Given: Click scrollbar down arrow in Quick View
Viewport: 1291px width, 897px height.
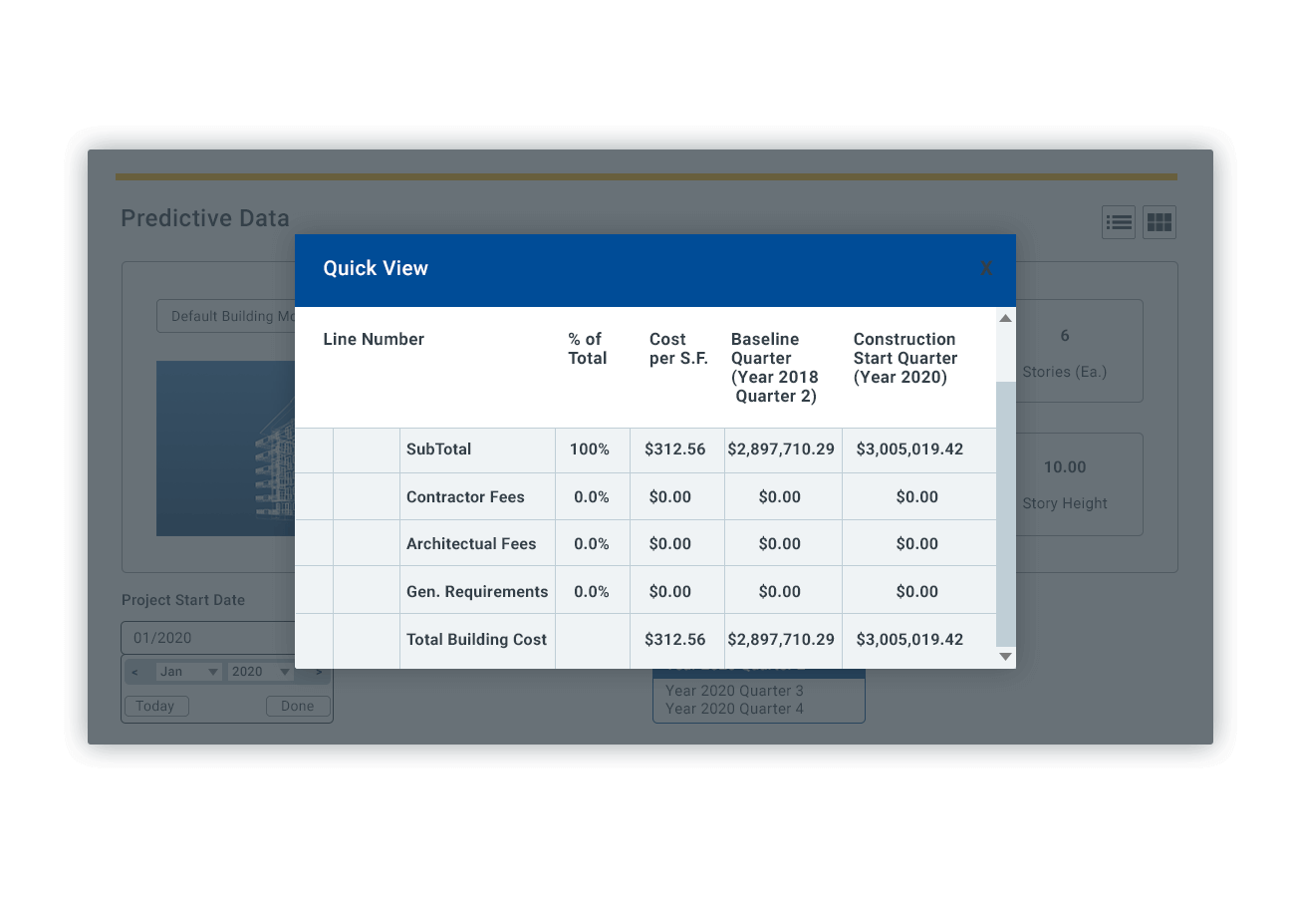Looking at the screenshot, I should click(1005, 656).
